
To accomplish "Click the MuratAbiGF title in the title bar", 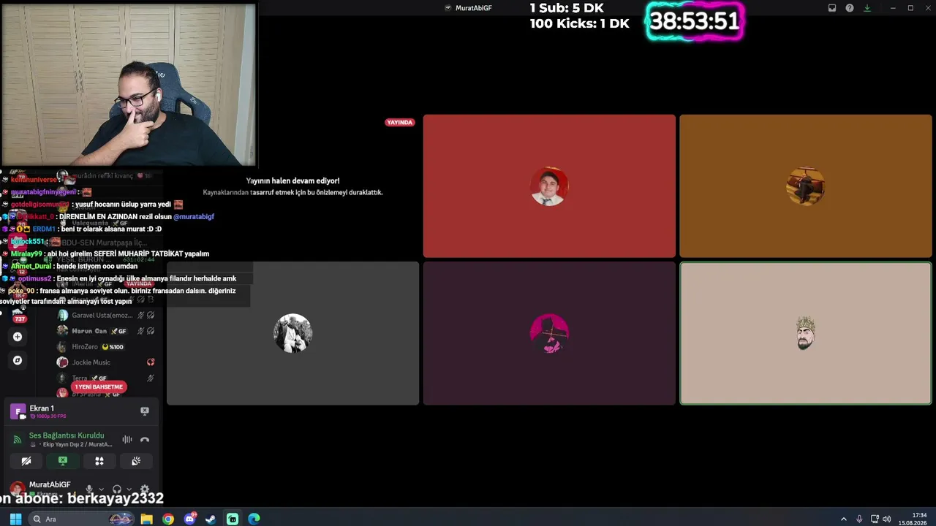I will (x=473, y=8).
